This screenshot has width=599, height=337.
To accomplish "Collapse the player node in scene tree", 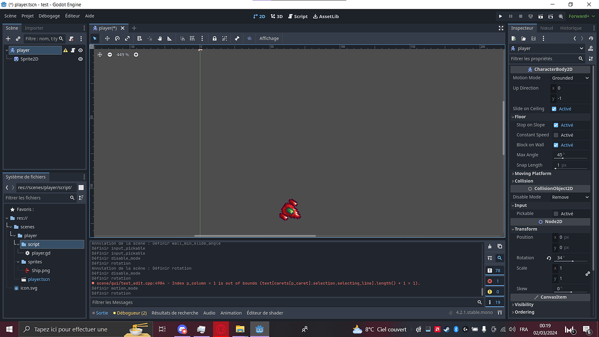I will click(x=7, y=50).
